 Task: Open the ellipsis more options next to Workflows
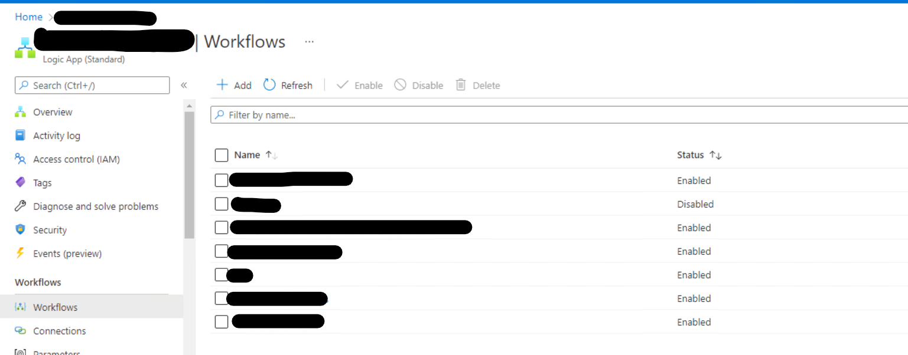[309, 42]
